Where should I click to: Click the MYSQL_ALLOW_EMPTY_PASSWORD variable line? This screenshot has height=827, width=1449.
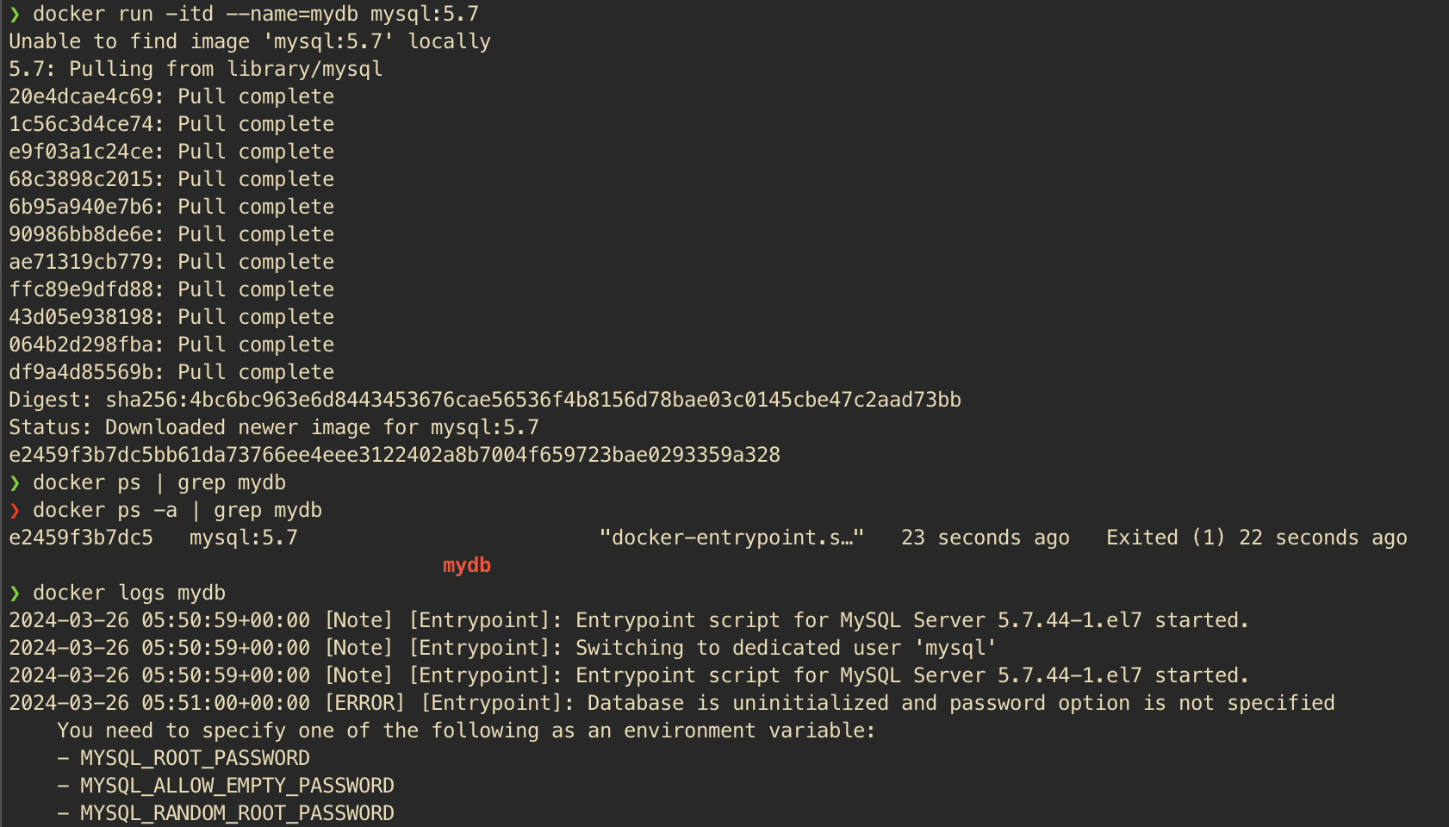tap(237, 787)
